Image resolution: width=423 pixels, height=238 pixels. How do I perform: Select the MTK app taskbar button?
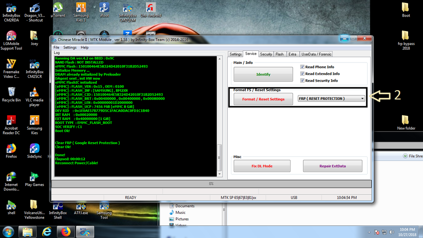85,232
